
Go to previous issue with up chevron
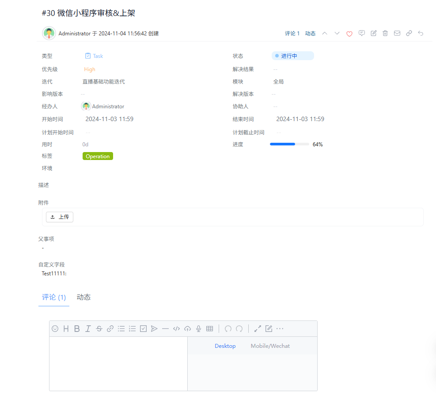click(325, 34)
